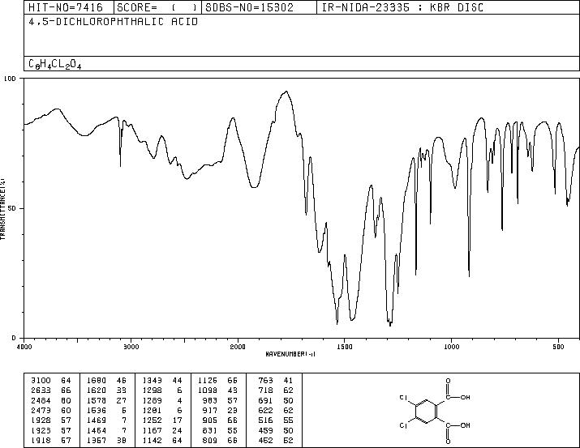Image resolution: width=580 pixels, height=448 pixels.
Task: Select the 905 peak table entry
Action: [220, 420]
